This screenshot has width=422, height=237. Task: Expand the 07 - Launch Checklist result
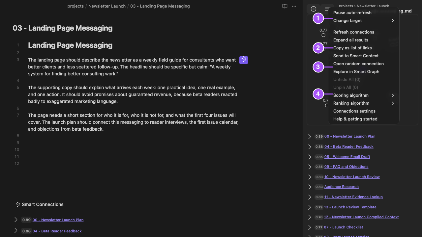pyautogui.click(x=310, y=227)
